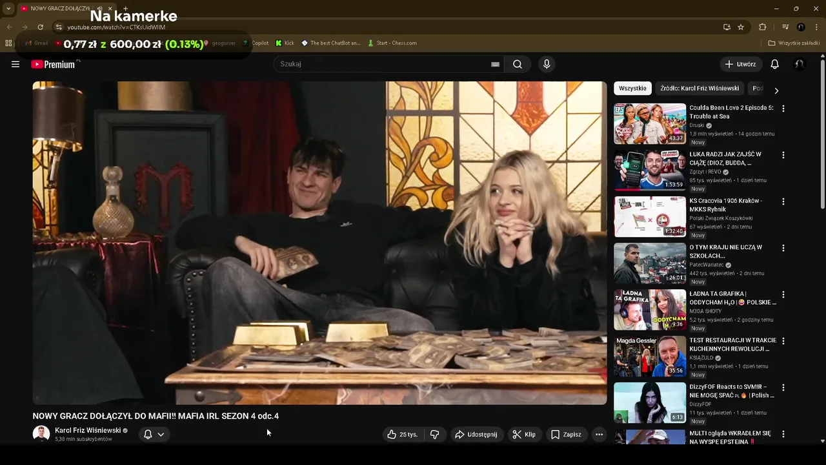
Task: Open options for ŁADNA TA GRAFIKA video
Action: 783,294
